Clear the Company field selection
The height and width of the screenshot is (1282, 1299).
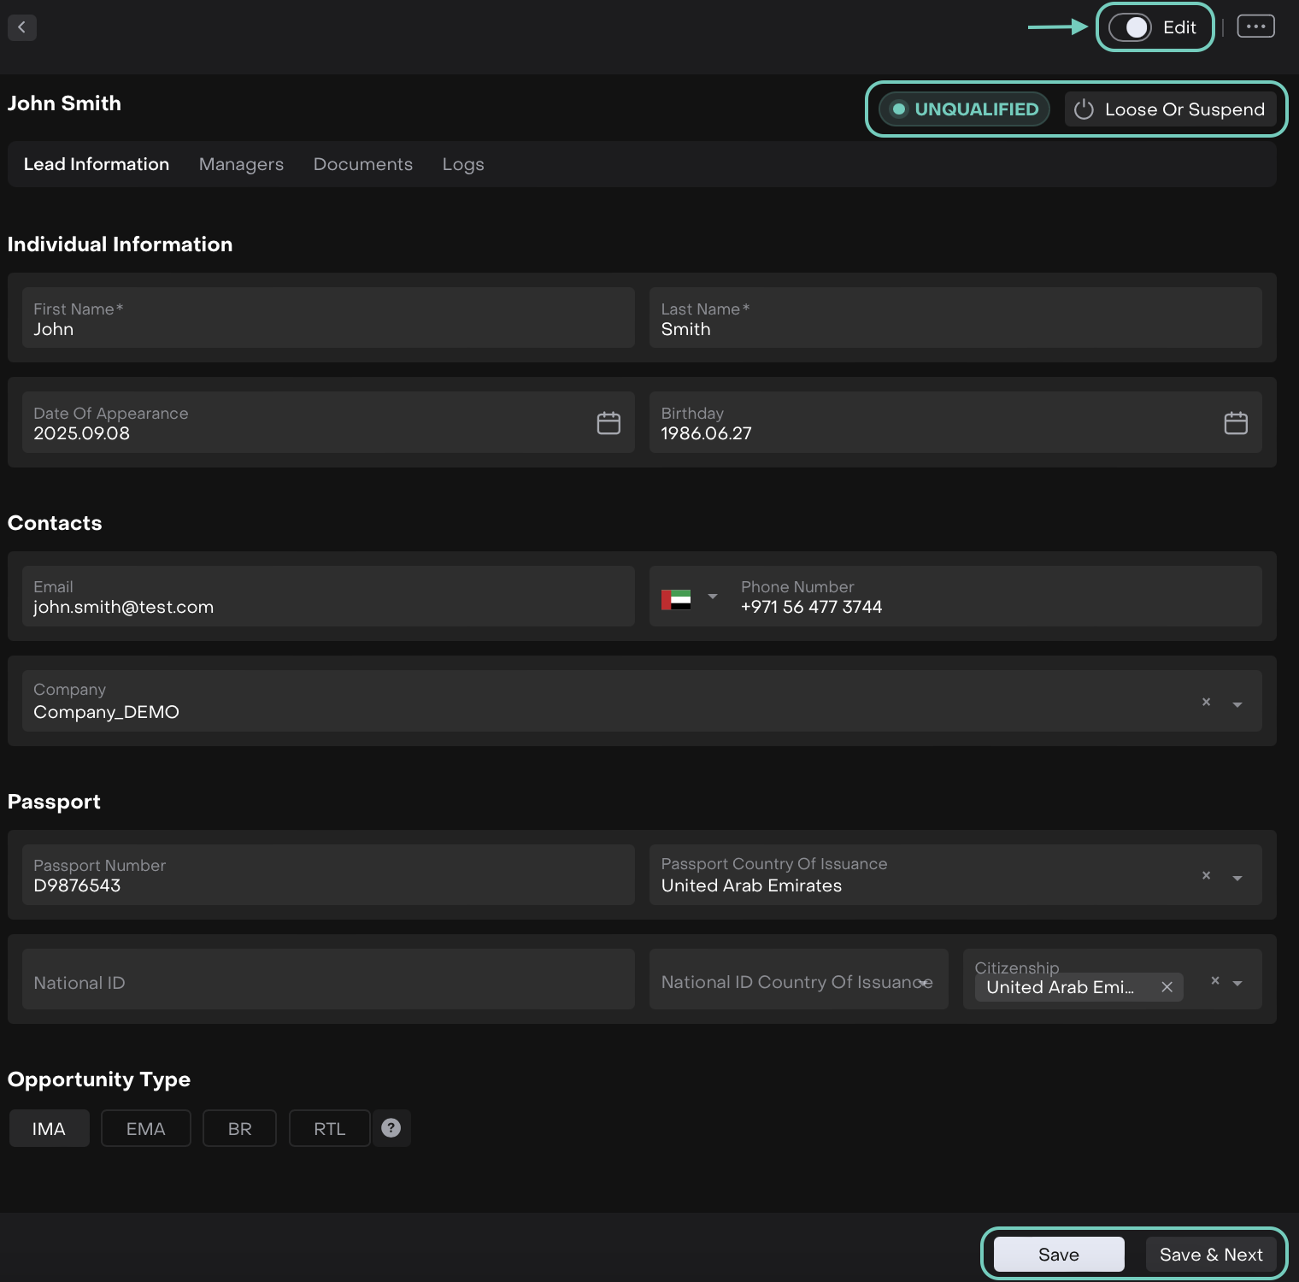pyautogui.click(x=1206, y=703)
